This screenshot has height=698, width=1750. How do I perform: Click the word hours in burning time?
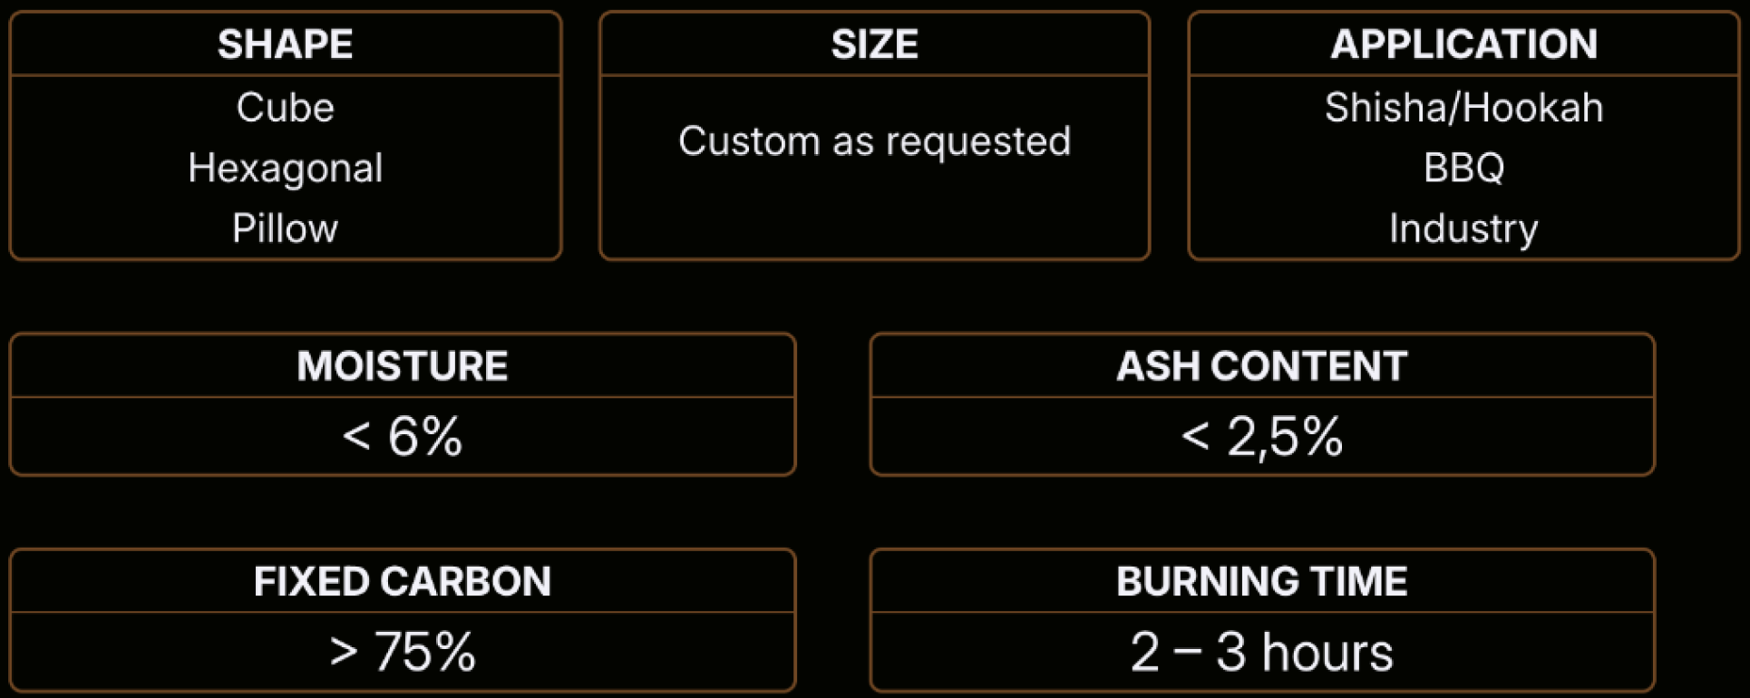[1327, 652]
